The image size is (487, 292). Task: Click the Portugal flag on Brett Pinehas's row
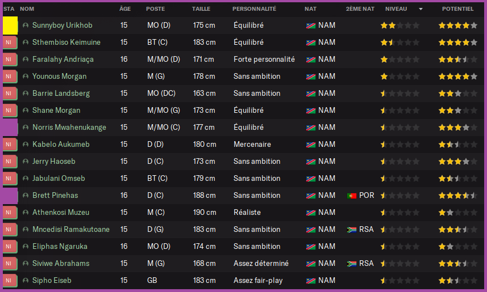[x=352, y=196]
